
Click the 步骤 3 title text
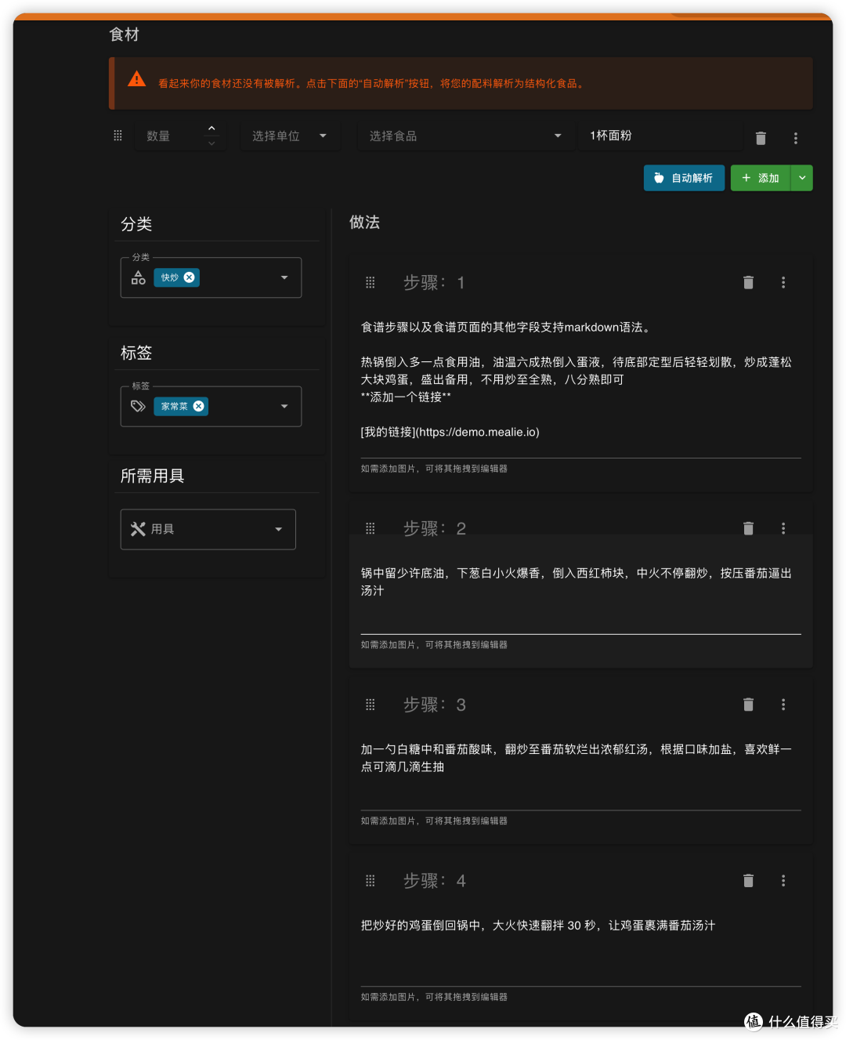pos(434,705)
